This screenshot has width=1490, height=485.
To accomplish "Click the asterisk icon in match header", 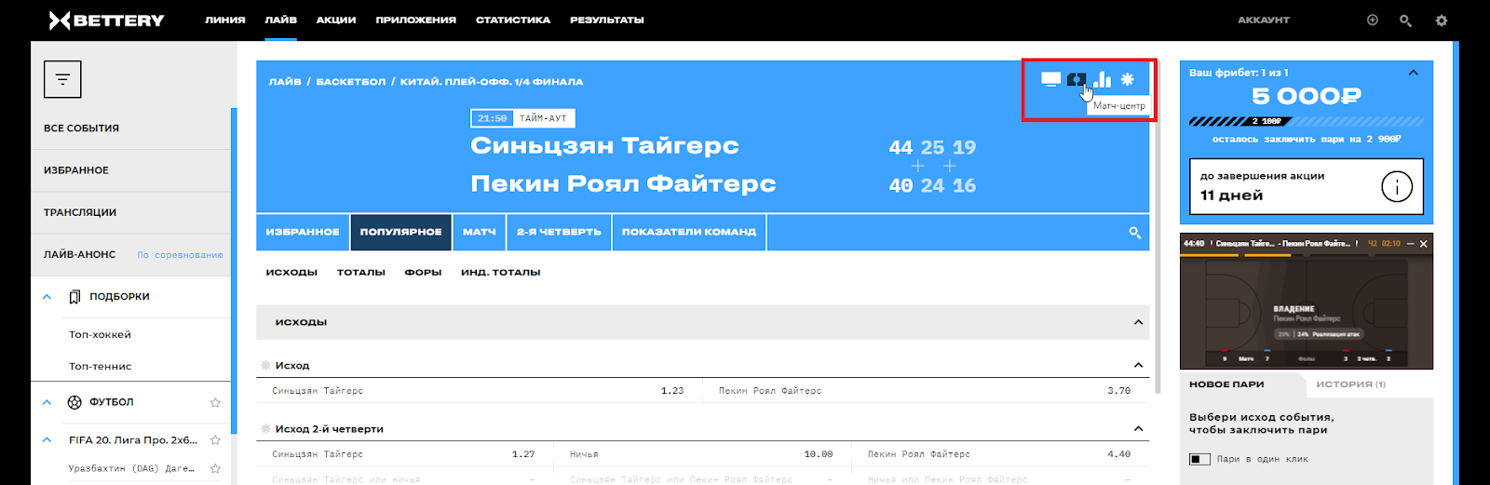I will coord(1128,80).
